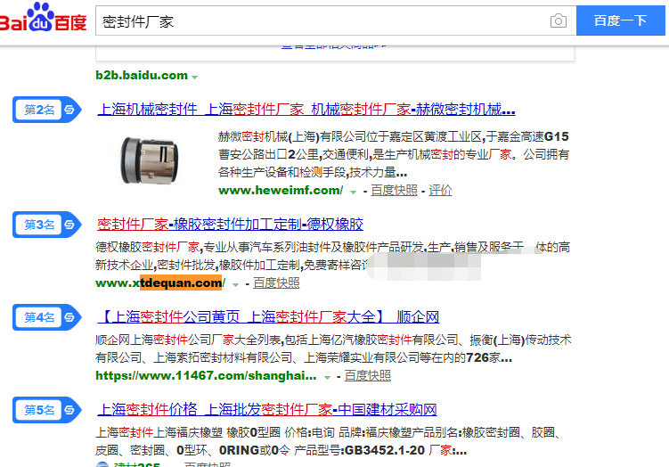This screenshot has width=669, height=467.
Task: Expand dropdown arrow beside www.heweimf.com
Action: coord(354,193)
